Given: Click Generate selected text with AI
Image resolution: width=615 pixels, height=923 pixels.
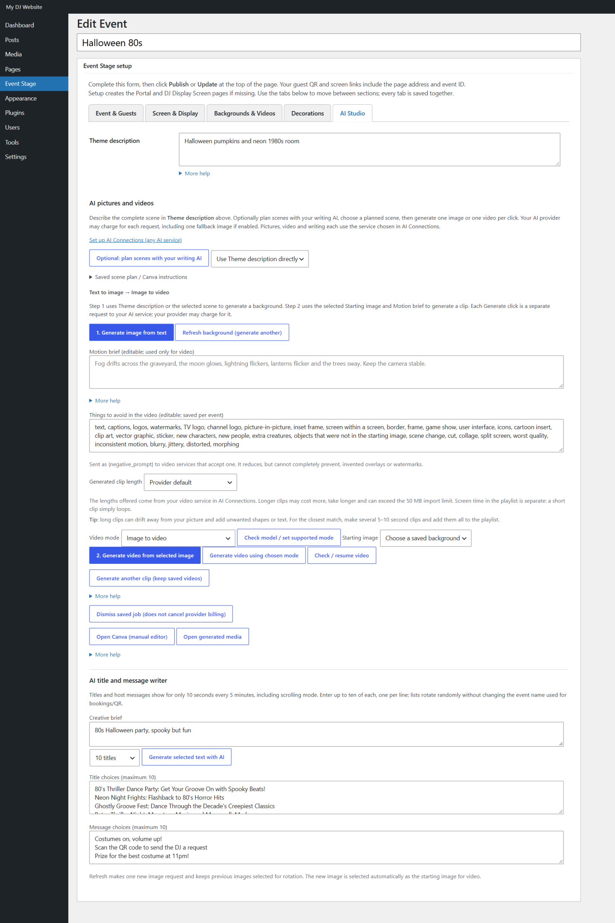Looking at the screenshot, I should (x=186, y=757).
